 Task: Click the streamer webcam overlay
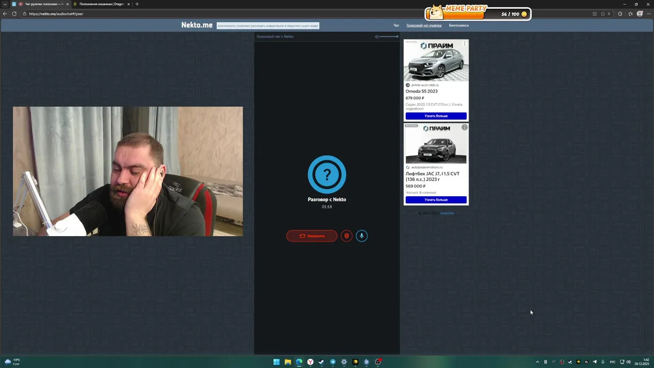pyautogui.click(x=128, y=171)
